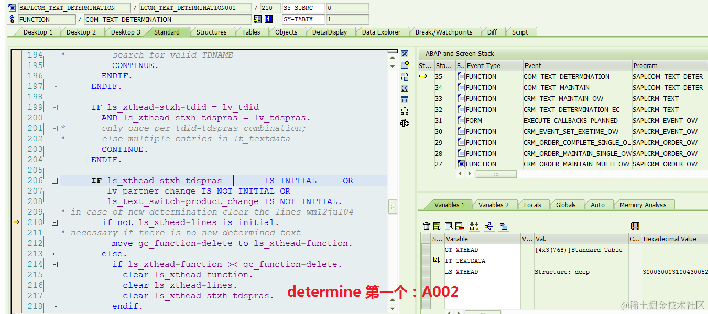Open the Structures tab
The width and height of the screenshot is (708, 314).
[211, 32]
